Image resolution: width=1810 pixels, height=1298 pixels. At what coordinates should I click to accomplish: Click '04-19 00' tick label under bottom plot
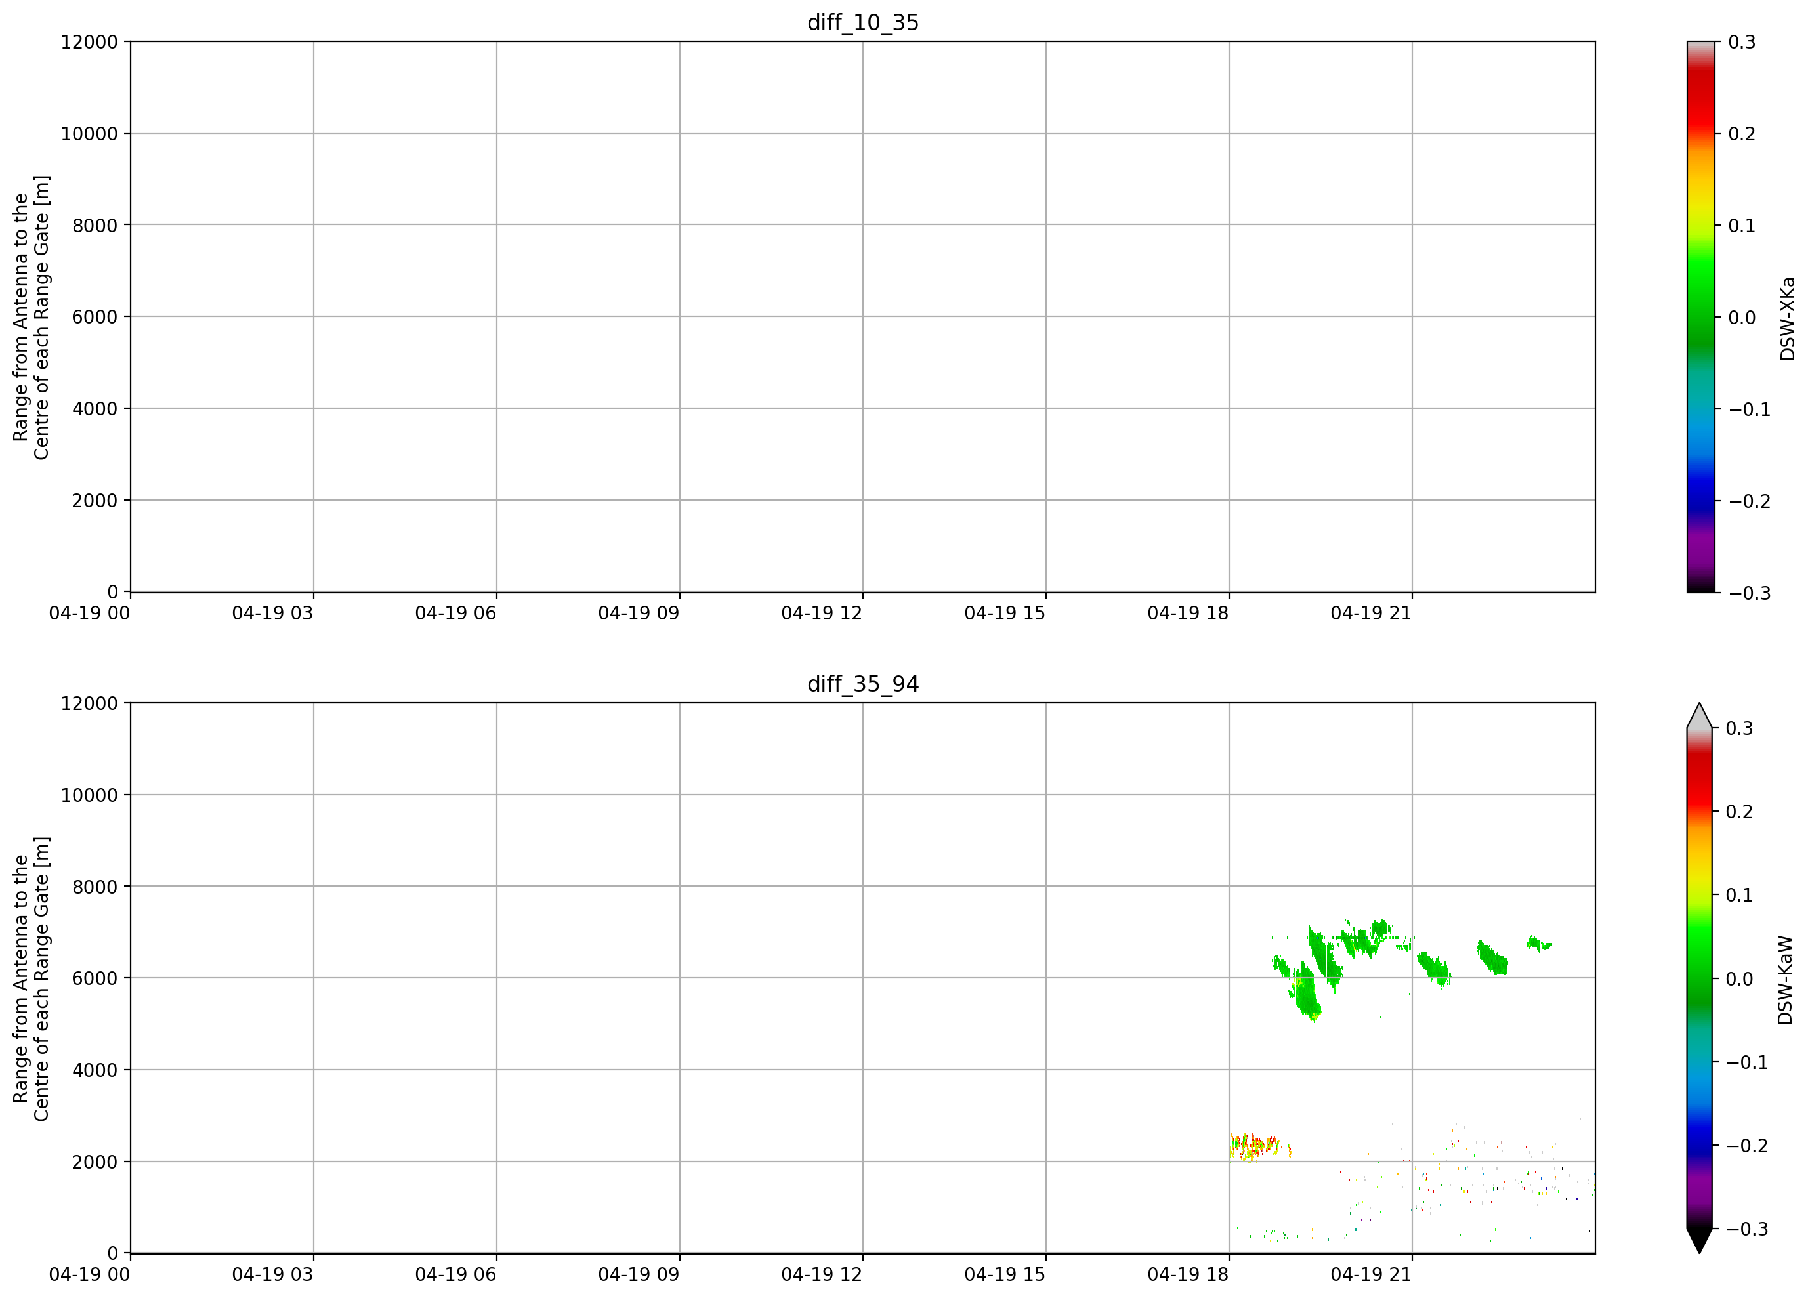coord(89,1275)
